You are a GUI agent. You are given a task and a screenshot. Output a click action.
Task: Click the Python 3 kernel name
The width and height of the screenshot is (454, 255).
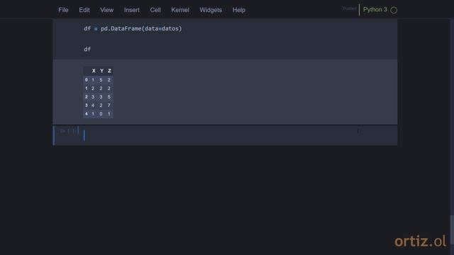coord(375,9)
